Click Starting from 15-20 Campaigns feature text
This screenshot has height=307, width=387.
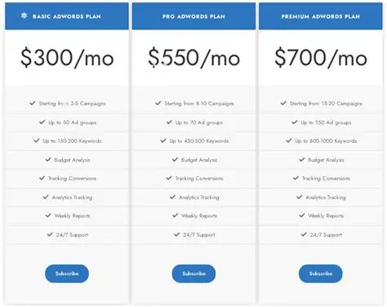(x=326, y=104)
